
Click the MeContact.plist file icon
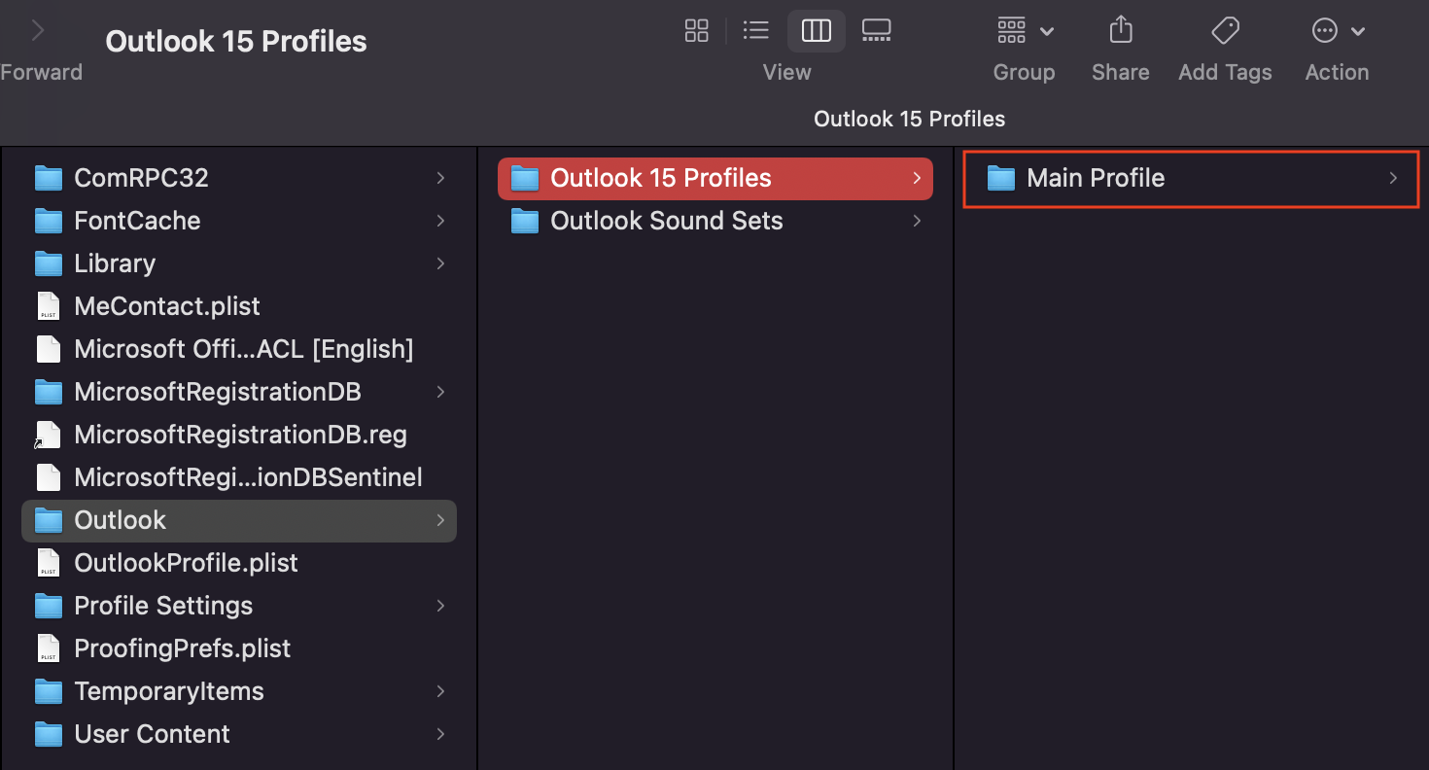tap(48, 306)
